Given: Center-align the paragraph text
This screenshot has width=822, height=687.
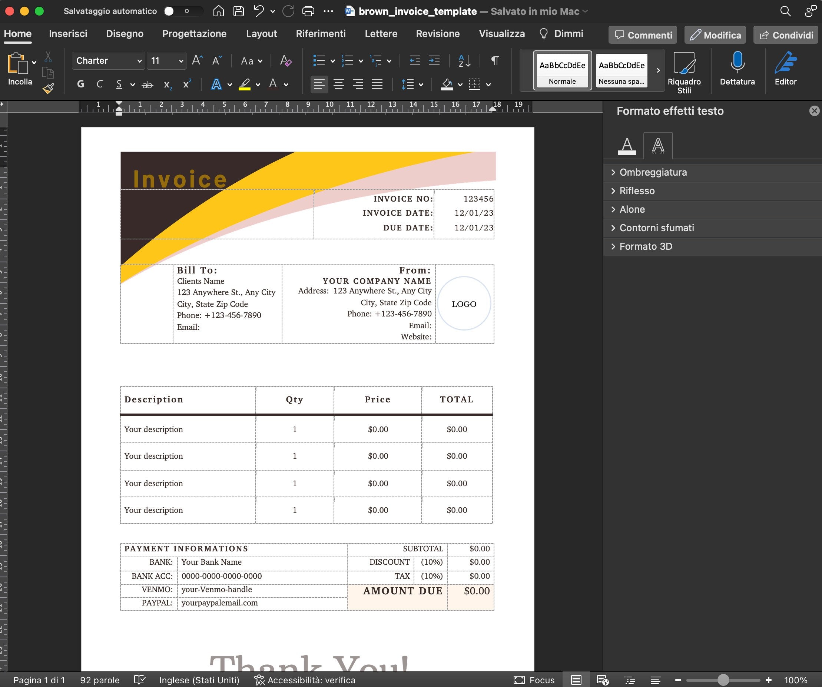Looking at the screenshot, I should pos(339,84).
